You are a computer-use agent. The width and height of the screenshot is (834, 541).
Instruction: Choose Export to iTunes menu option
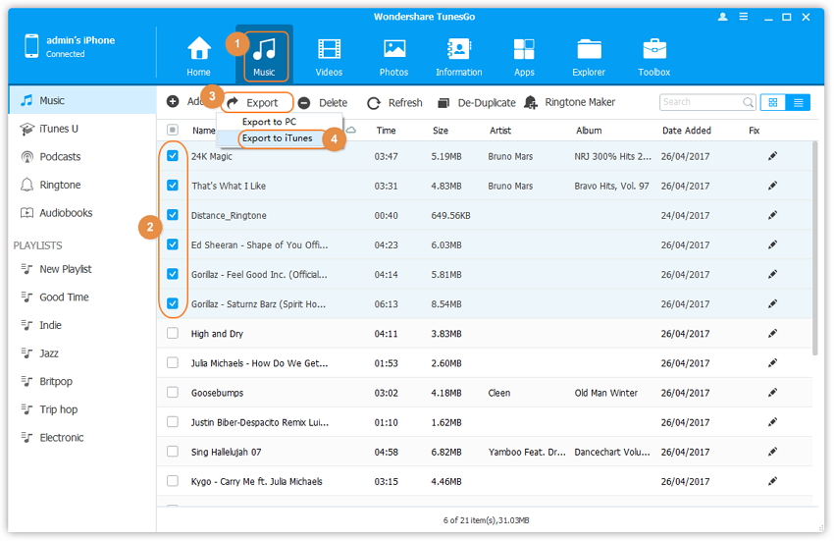(277, 138)
